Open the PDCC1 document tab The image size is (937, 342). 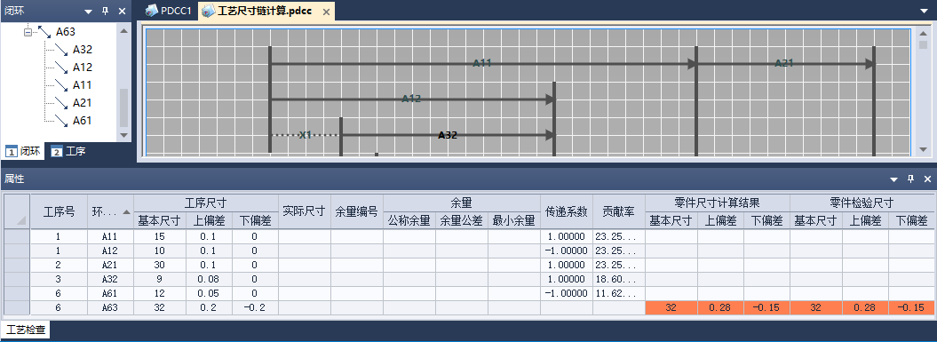(x=168, y=11)
